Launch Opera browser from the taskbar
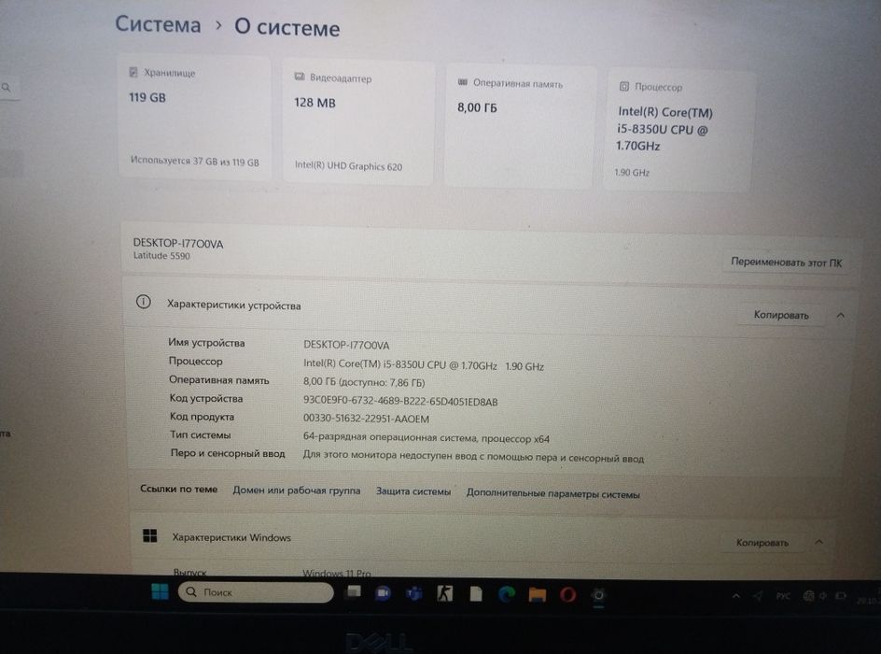 (x=567, y=594)
